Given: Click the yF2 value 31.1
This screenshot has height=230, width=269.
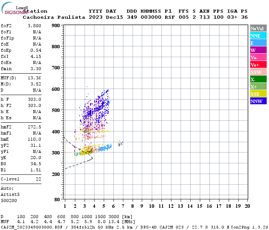Looking at the screenshot, I should (x=36, y=145).
